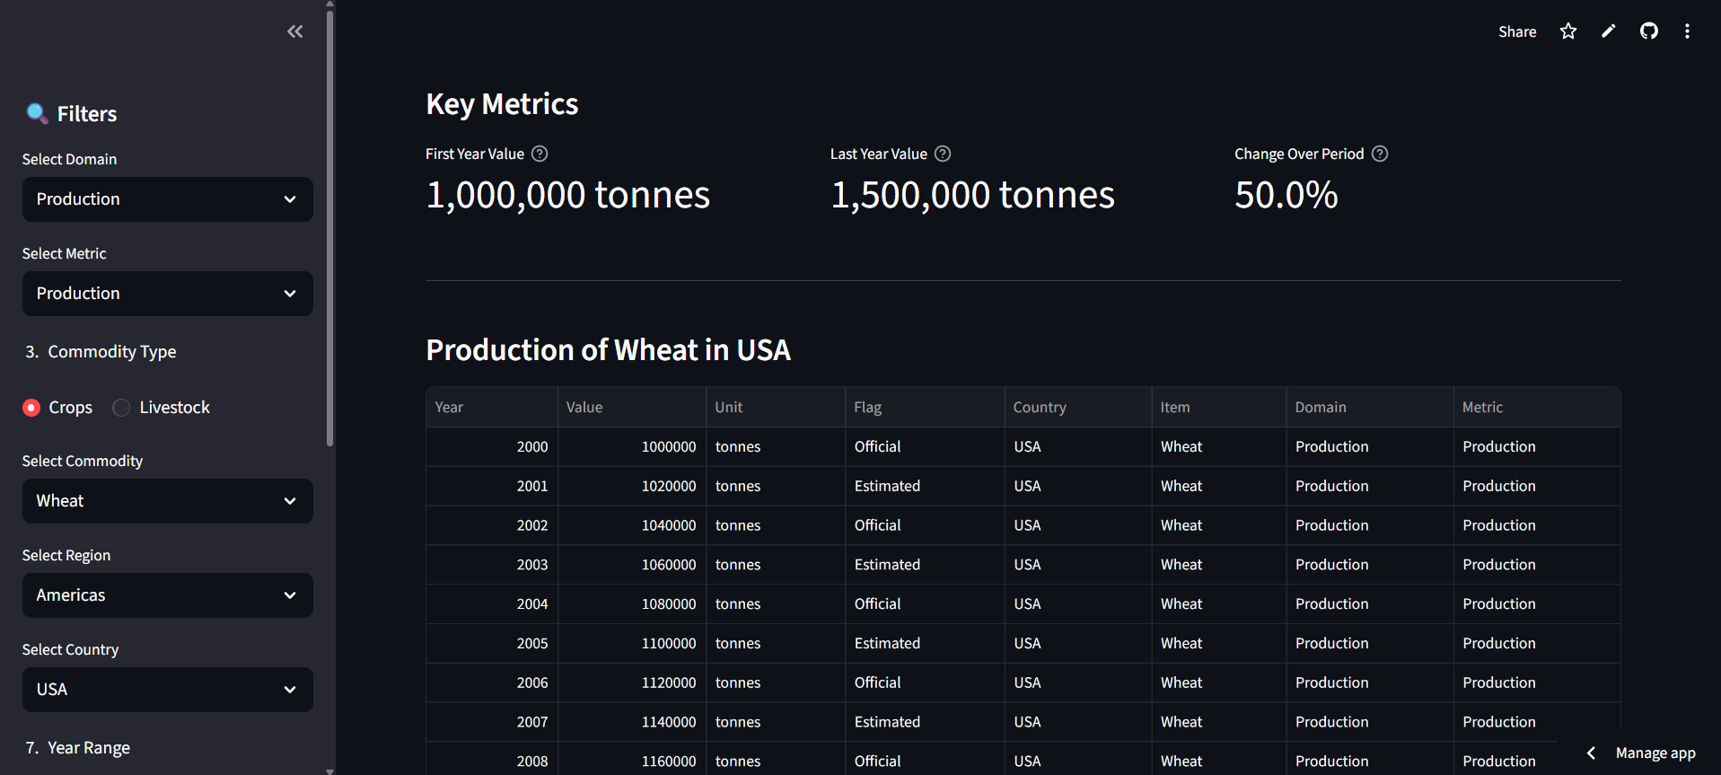This screenshot has width=1721, height=775.
Task: Collapse the sidebar with double-chevron icon
Action: coord(294,32)
